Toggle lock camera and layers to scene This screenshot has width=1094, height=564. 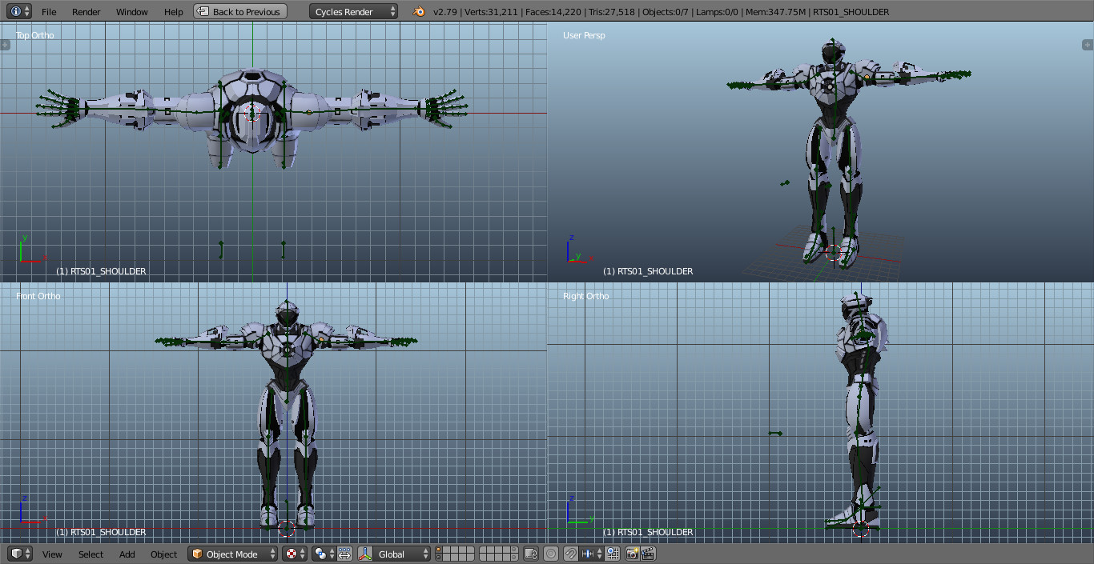coord(529,553)
